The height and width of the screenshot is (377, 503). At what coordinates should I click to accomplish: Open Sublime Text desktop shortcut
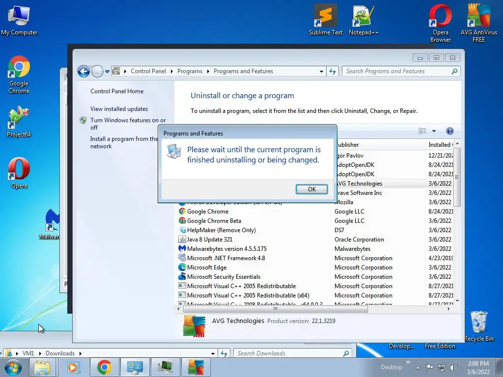tap(325, 20)
